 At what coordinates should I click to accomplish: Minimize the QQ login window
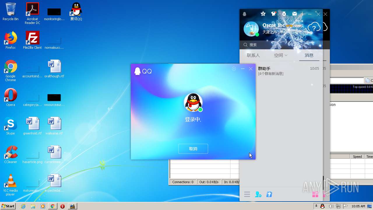tap(242, 69)
